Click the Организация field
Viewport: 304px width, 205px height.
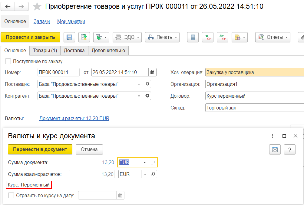(255, 84)
